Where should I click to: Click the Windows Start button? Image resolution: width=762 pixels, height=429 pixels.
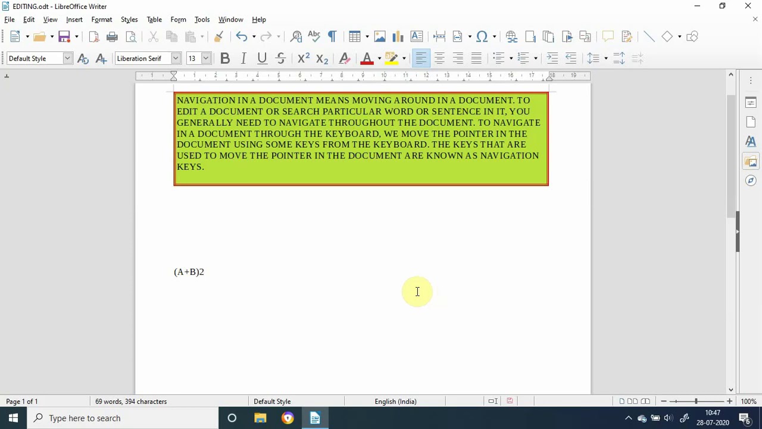coord(13,418)
